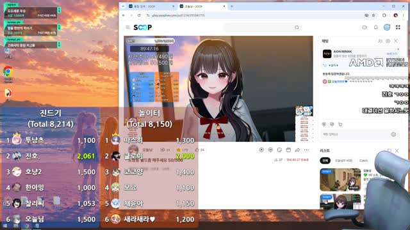Click the SOOP logo
This screenshot has height=230, width=410.
pyautogui.click(x=142, y=27)
